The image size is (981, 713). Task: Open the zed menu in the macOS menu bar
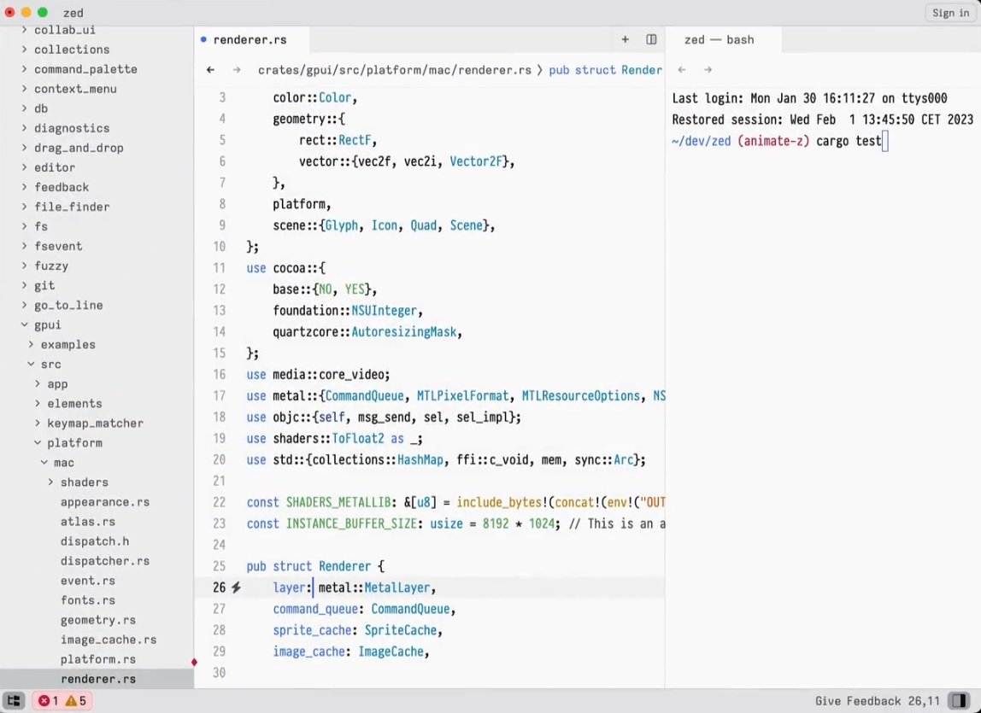click(x=72, y=13)
